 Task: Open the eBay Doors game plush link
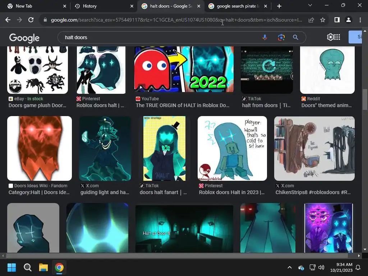pyautogui.click(x=37, y=105)
